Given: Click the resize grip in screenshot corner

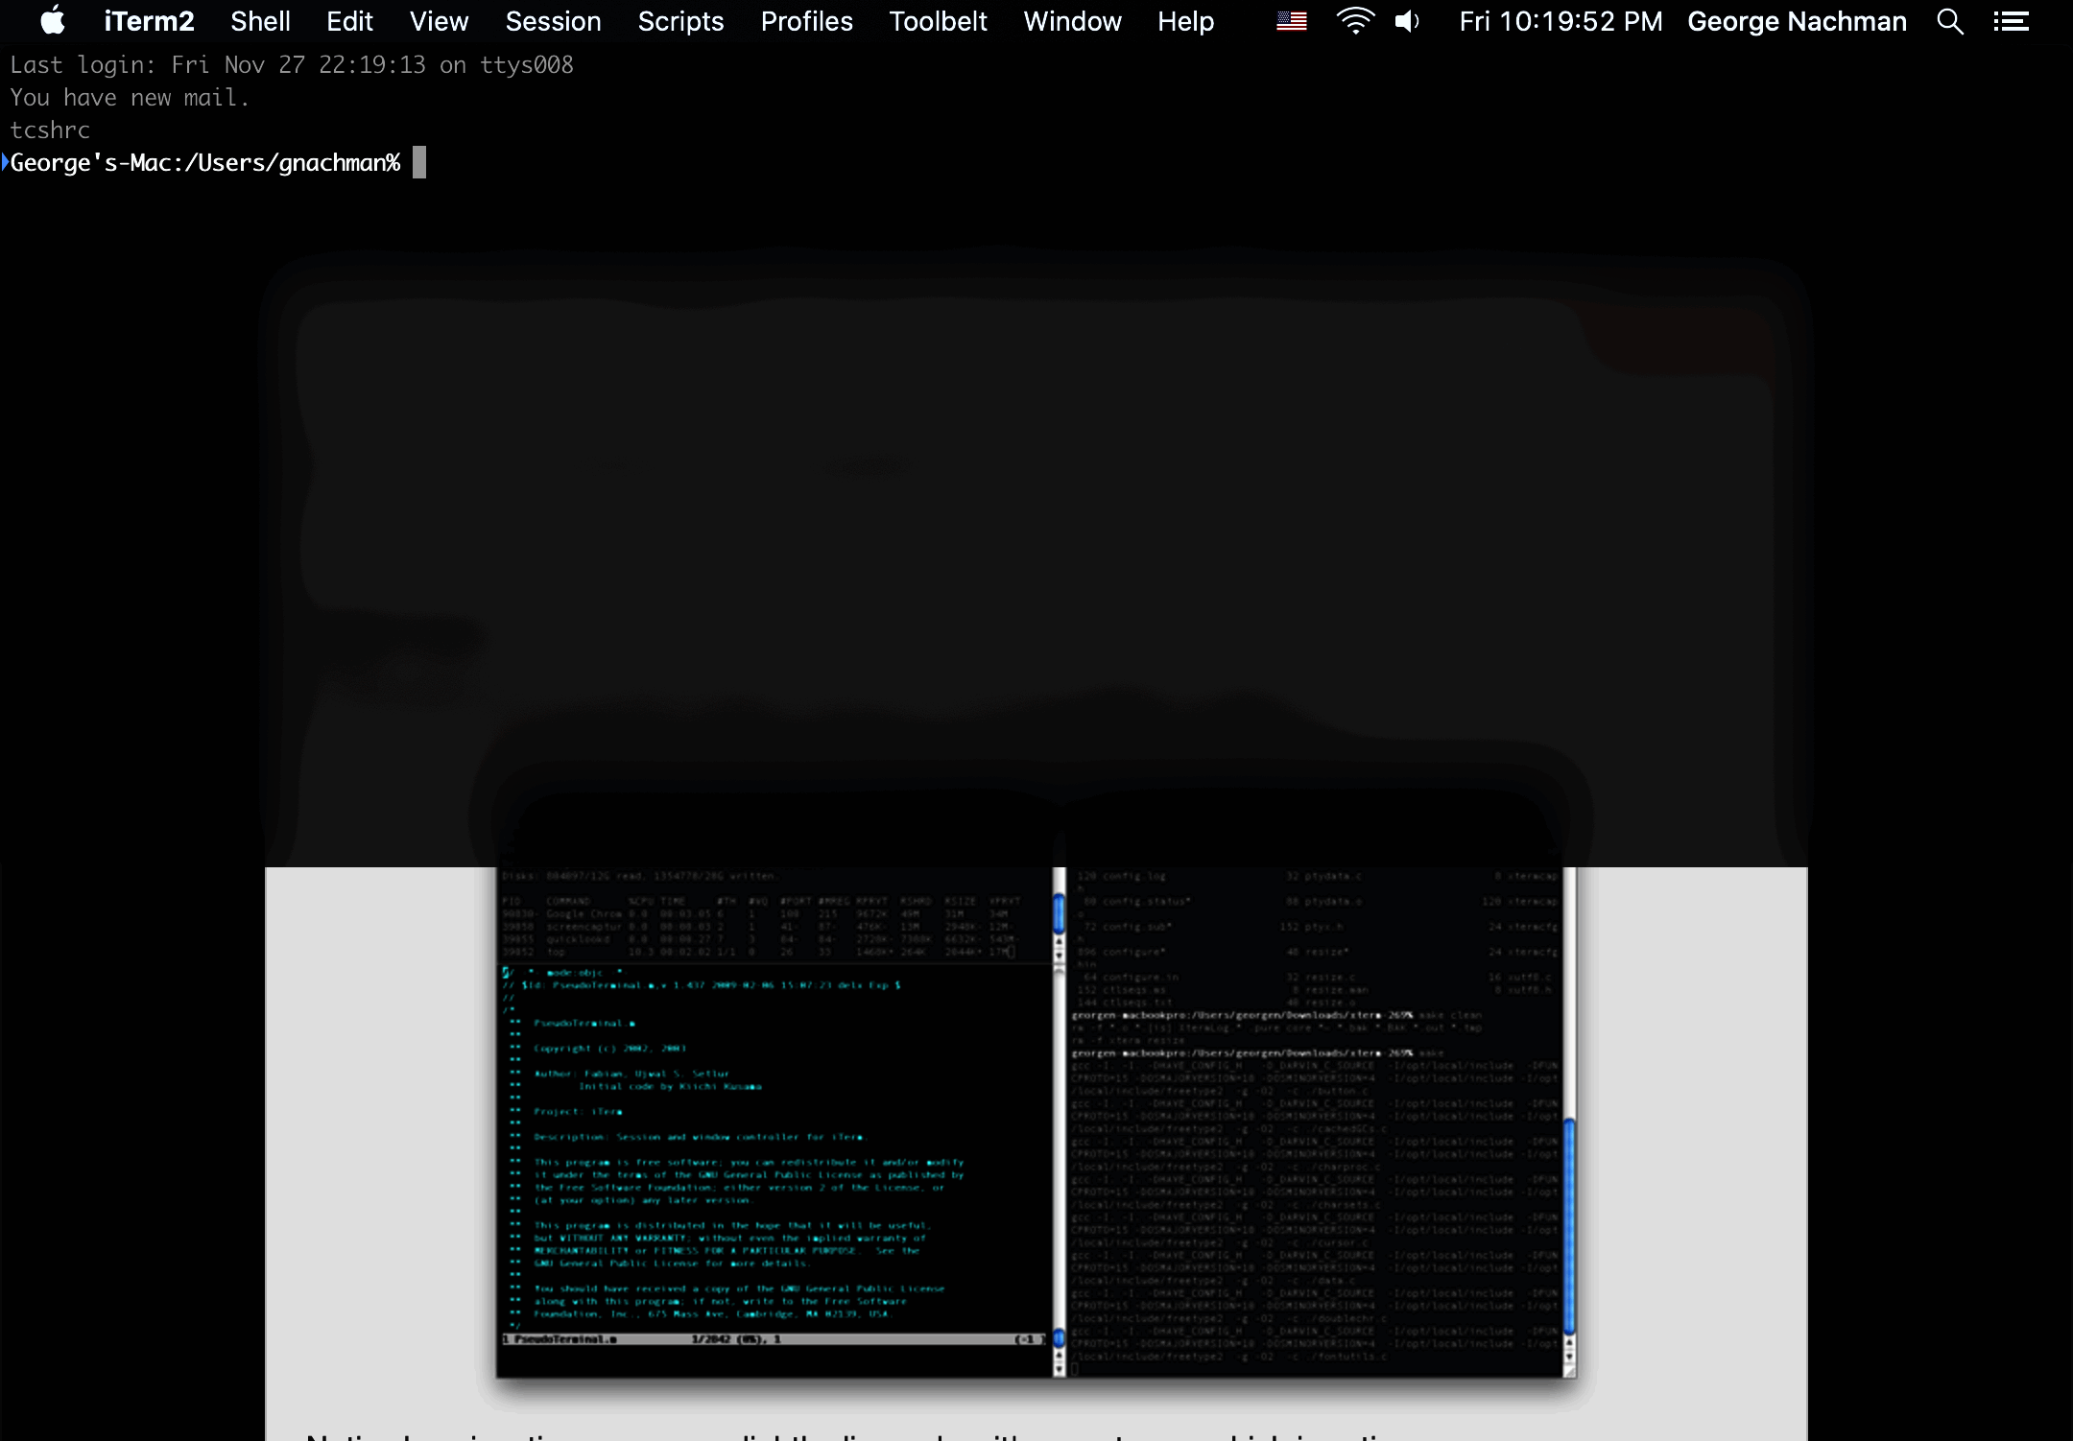Looking at the screenshot, I should (x=1569, y=1371).
